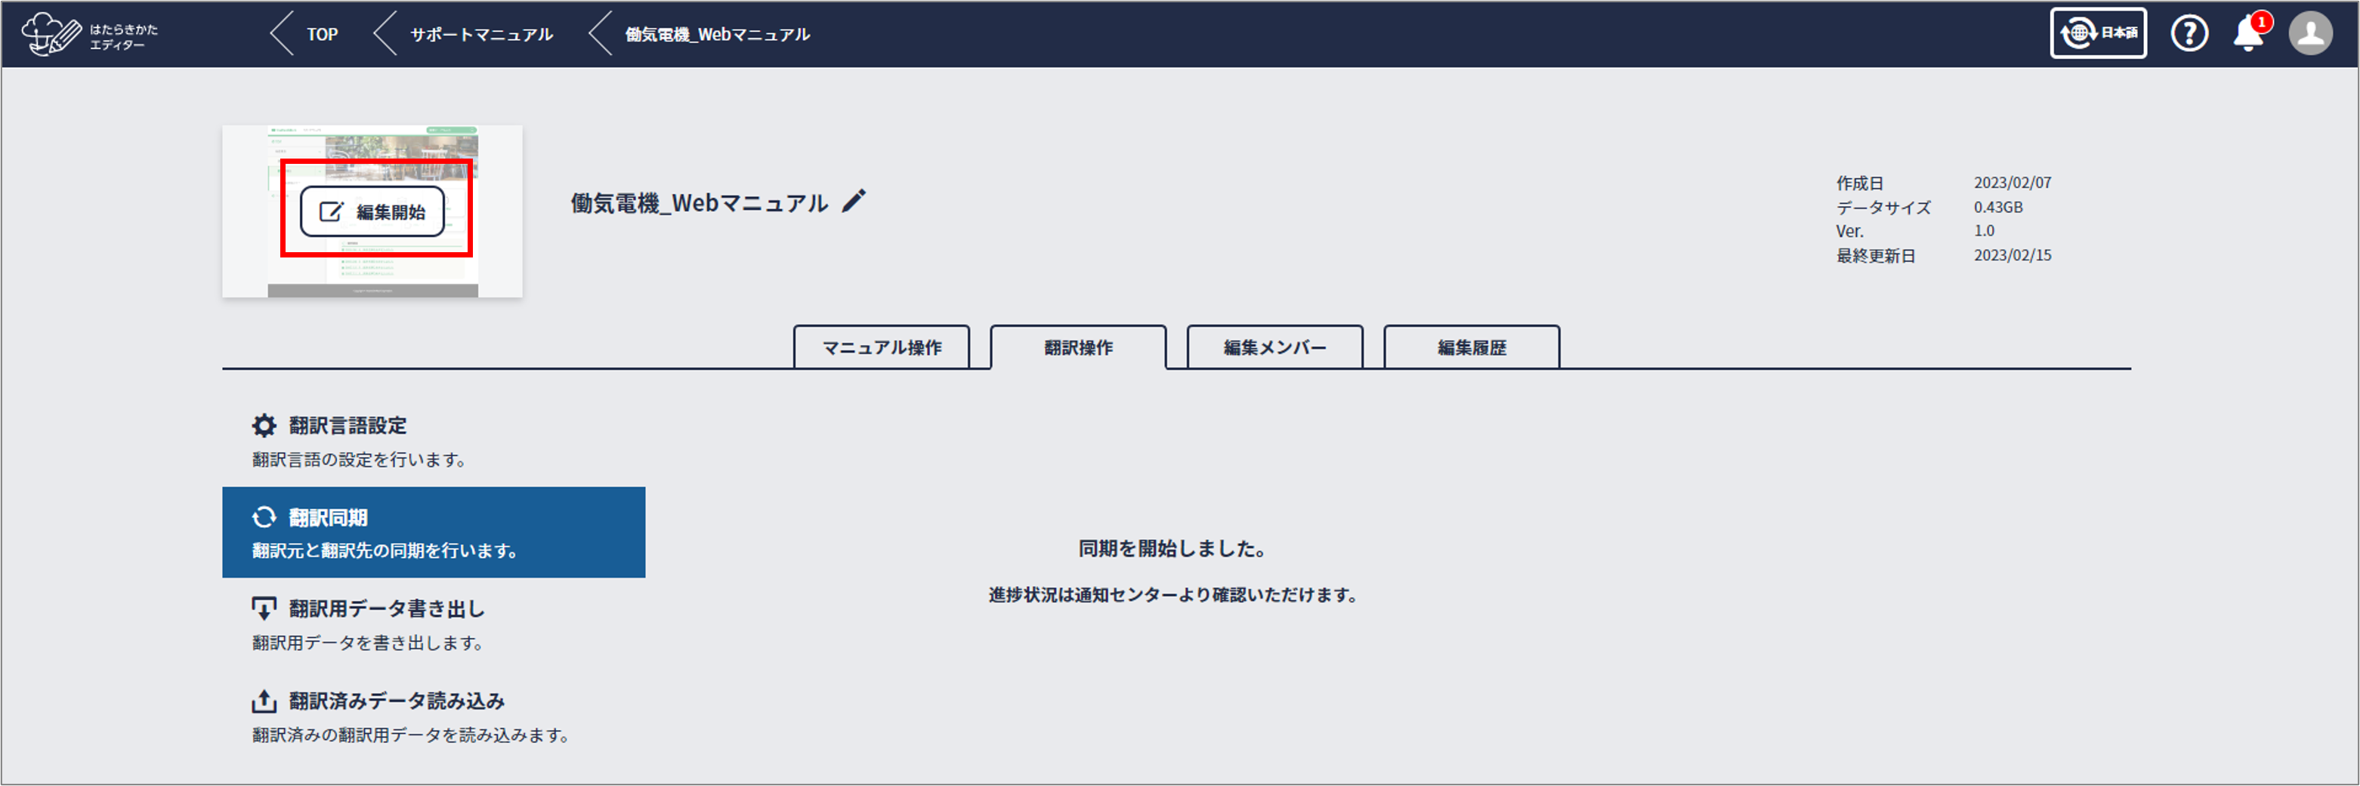2360x786 pixels.
Task: Select the 翻訳操作 tab
Action: (1077, 347)
